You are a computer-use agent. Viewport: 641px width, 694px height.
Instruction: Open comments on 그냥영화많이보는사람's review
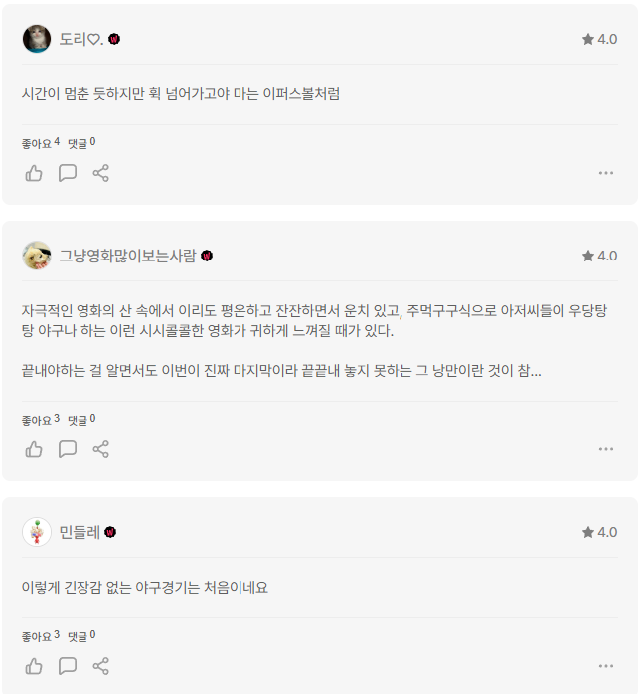[x=68, y=449]
